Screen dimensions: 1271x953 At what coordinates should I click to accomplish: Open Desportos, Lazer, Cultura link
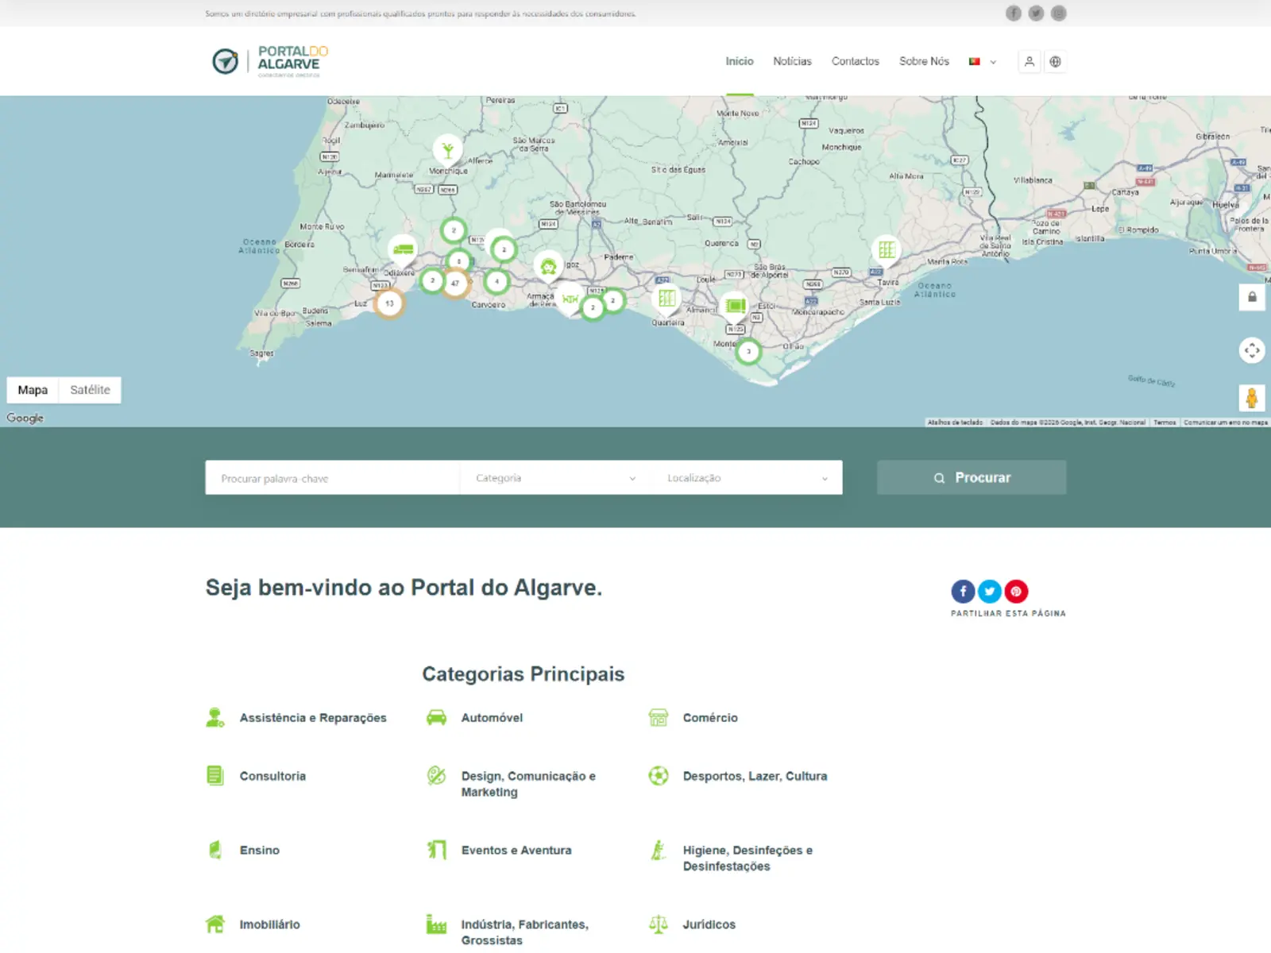[755, 776]
